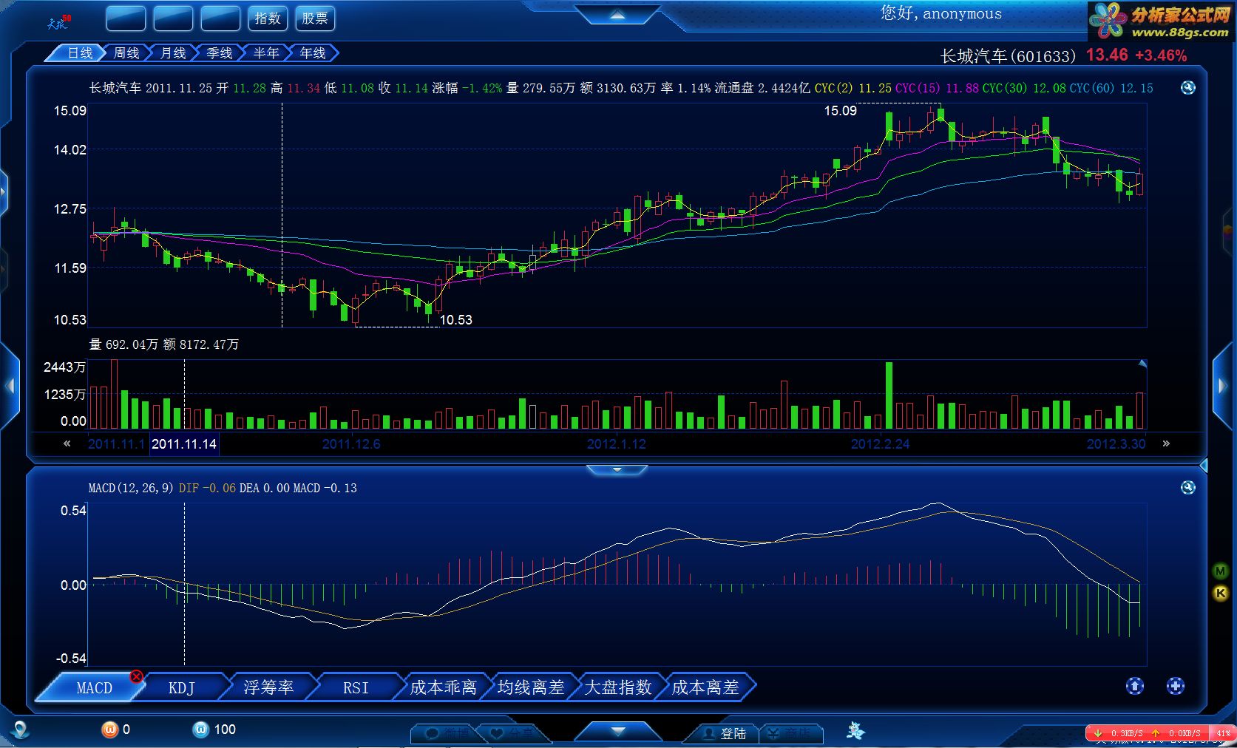Screen dimensions: 1237x748
Task: Click the 您好, anonymous greeting text
Action: 941,13
